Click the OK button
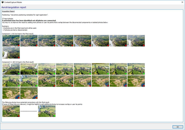 [x=178, y=127]
